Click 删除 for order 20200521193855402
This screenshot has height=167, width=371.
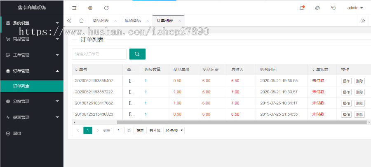[359, 81]
